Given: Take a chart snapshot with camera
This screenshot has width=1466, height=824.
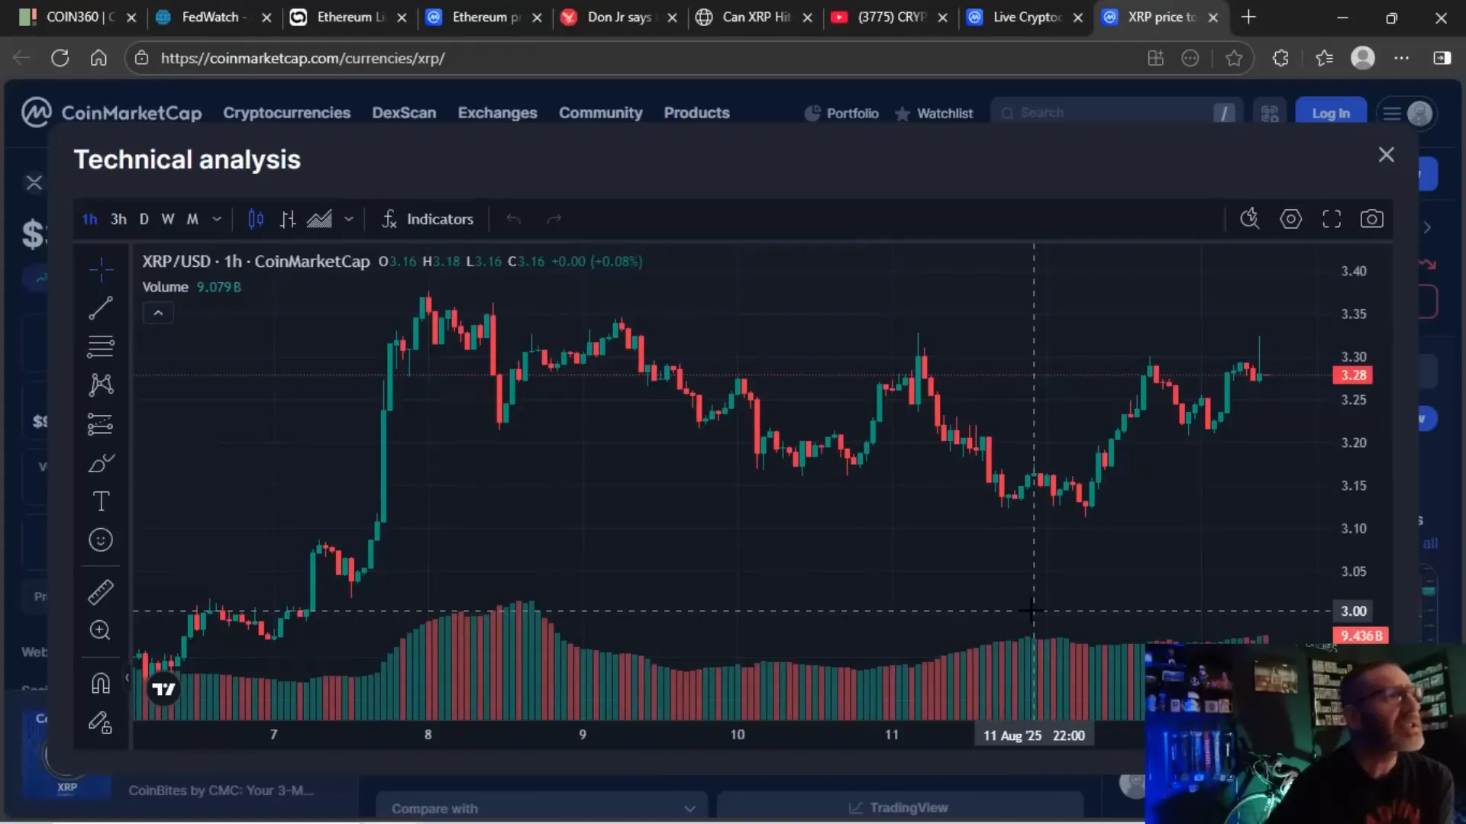Looking at the screenshot, I should [1372, 220].
